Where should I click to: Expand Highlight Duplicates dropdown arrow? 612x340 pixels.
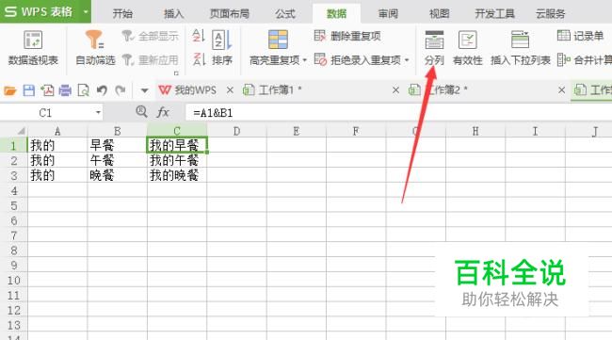(x=305, y=60)
